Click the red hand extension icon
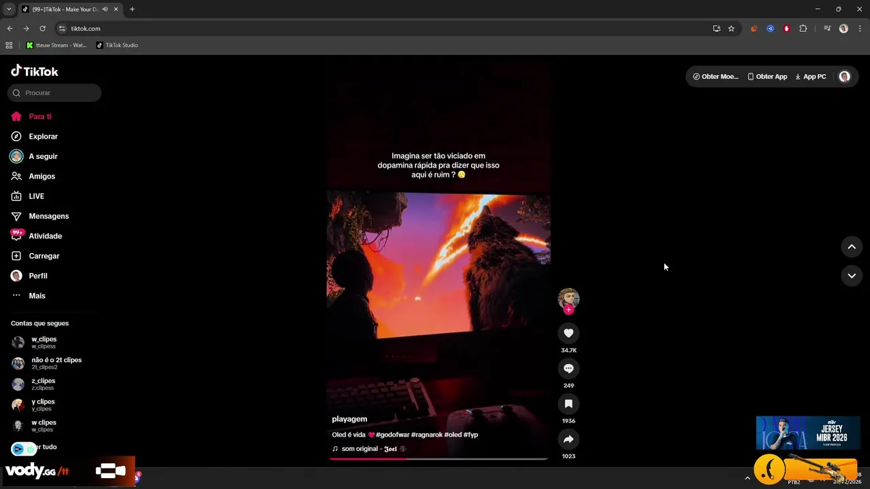Image resolution: width=870 pixels, height=489 pixels. click(786, 29)
